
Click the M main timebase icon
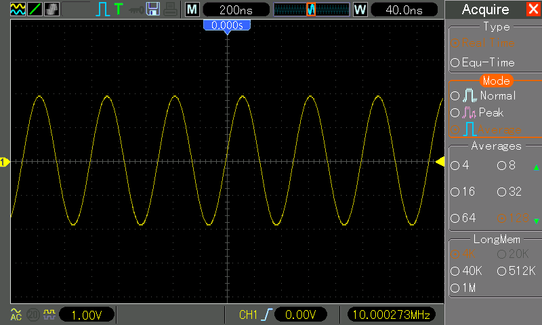[192, 9]
